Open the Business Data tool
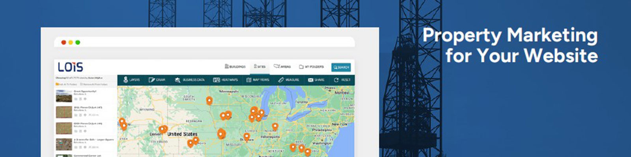Image resolution: width=631 pixels, height=157 pixels. (x=190, y=80)
